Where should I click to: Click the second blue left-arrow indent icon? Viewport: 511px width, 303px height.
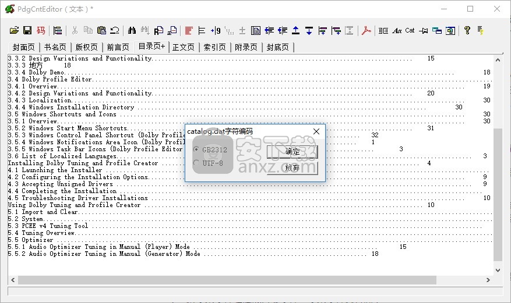[283, 31]
